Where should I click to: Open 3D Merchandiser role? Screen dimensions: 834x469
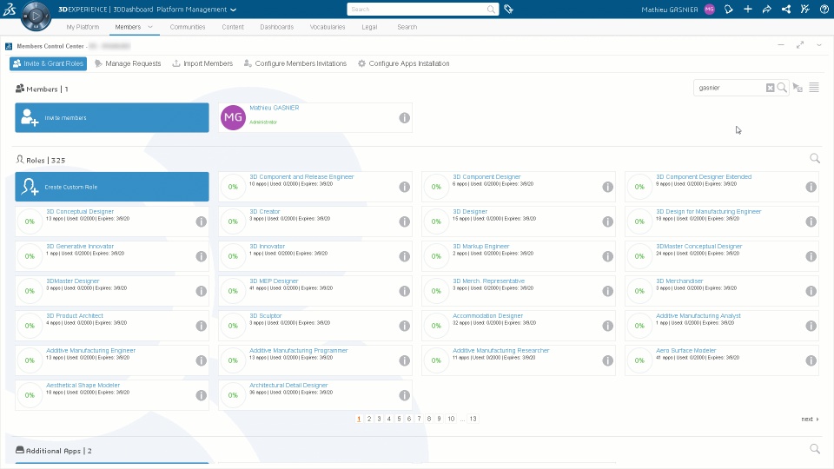(679, 281)
